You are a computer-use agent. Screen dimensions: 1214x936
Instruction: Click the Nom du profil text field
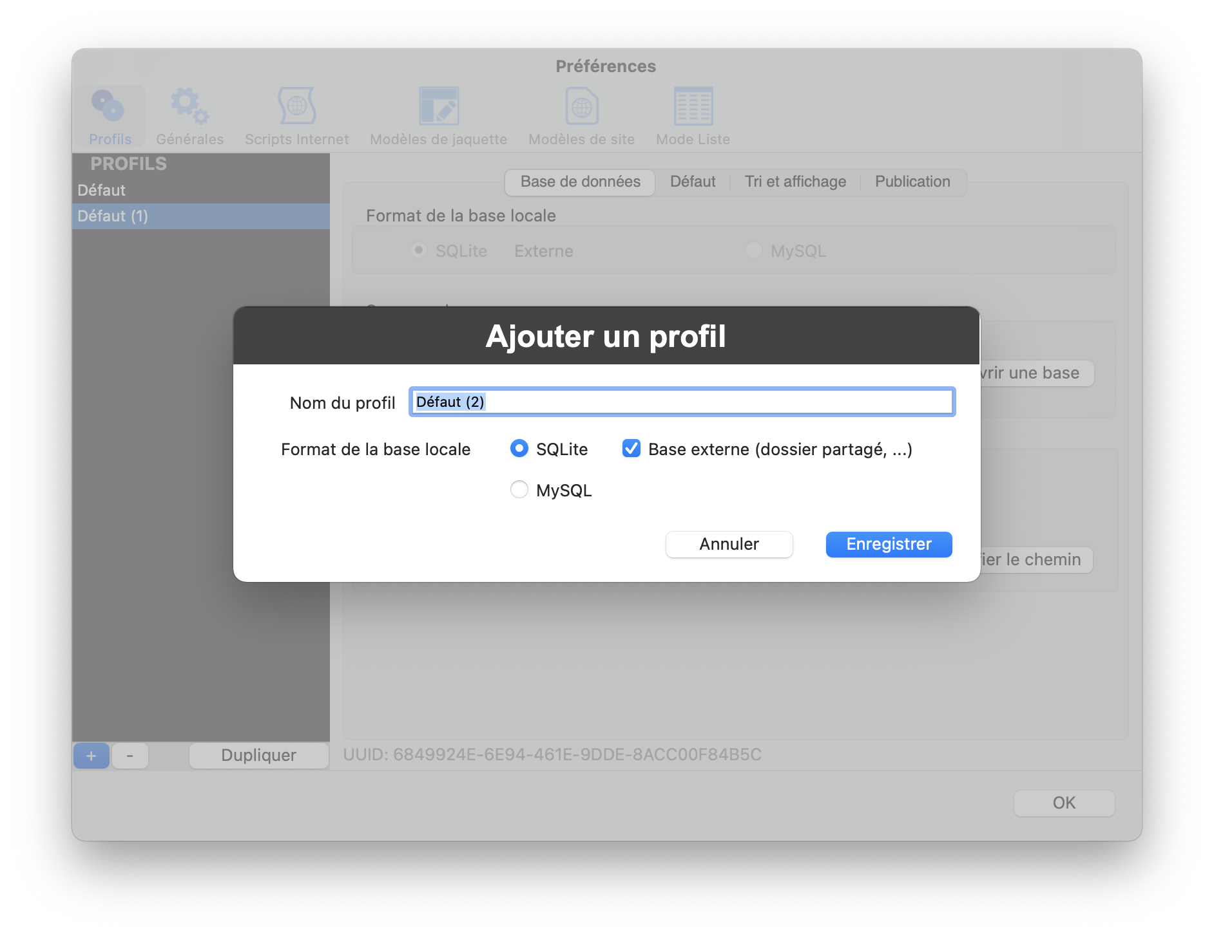(682, 402)
